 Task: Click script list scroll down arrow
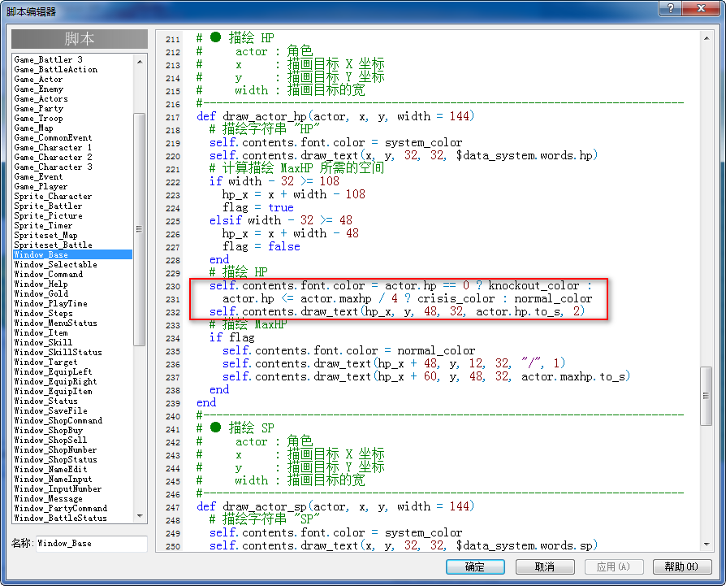(x=140, y=515)
